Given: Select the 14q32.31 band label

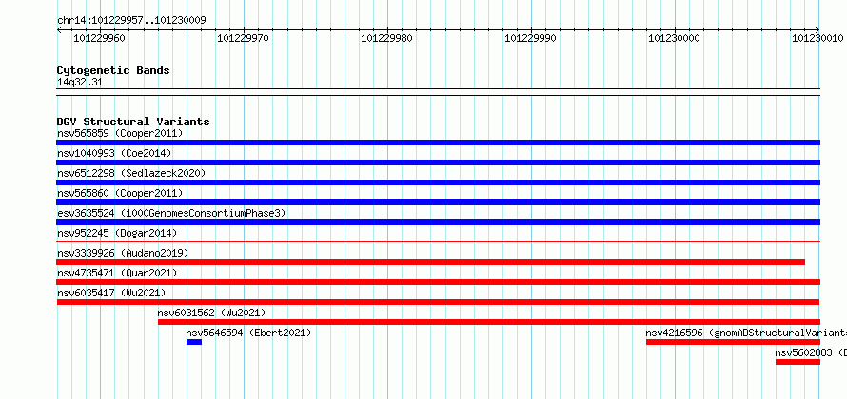Looking at the screenshot, I should [x=80, y=83].
